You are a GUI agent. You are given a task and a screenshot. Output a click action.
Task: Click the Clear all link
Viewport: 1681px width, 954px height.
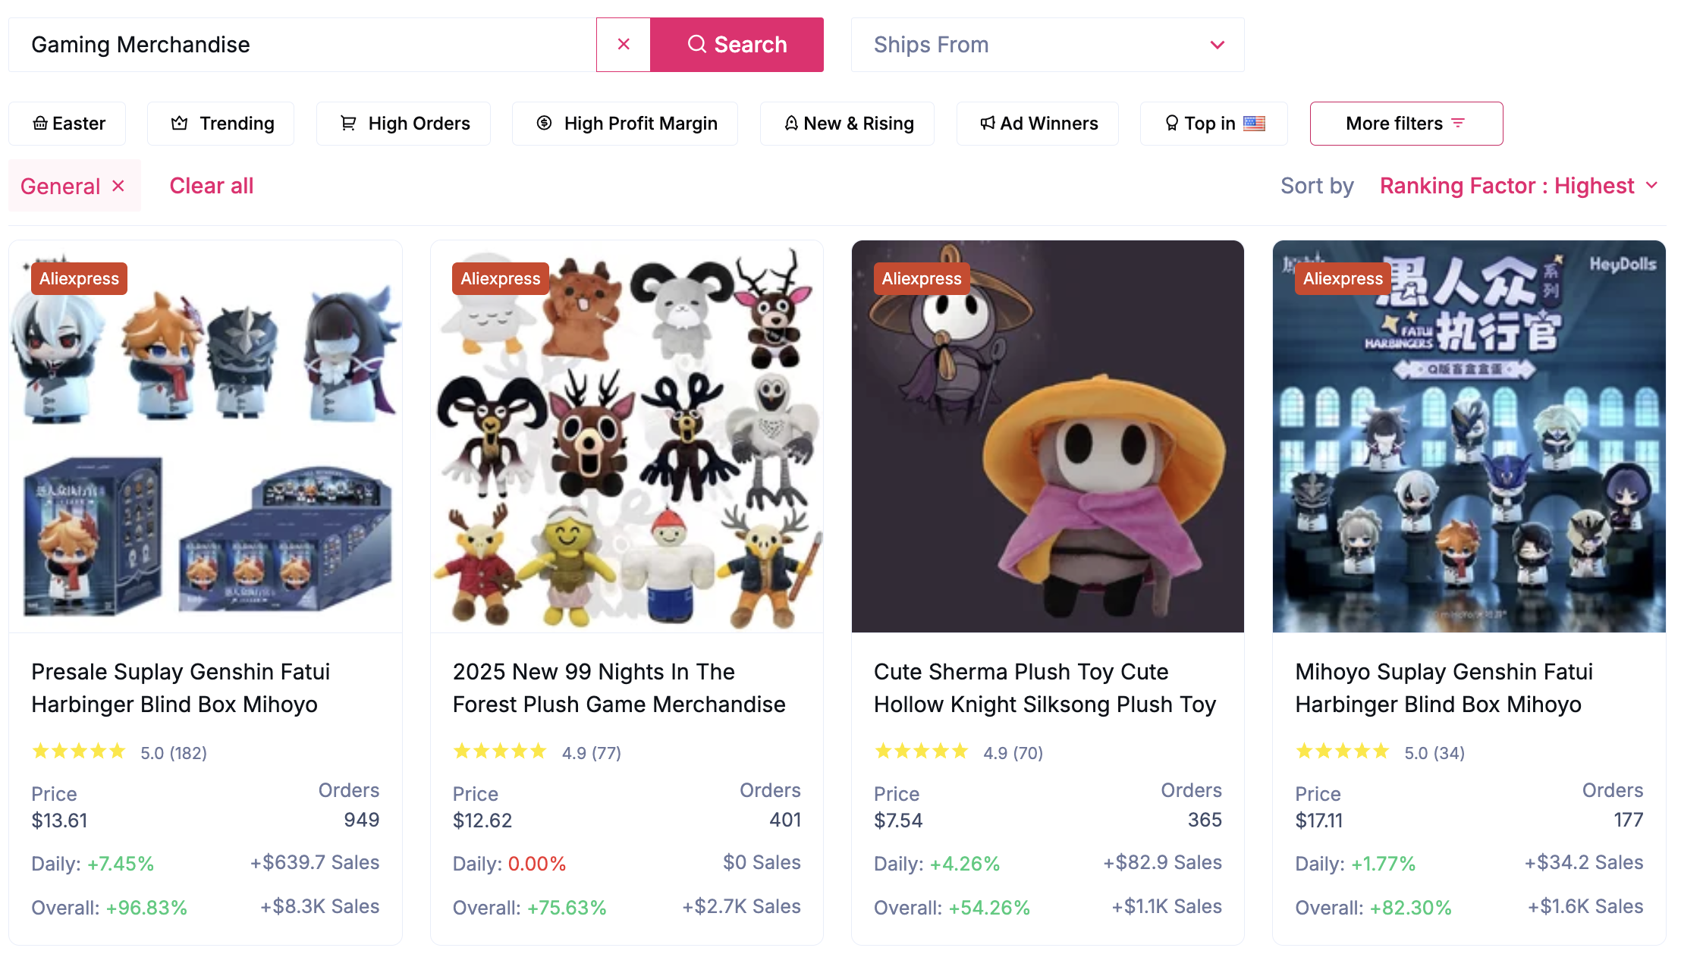211,185
